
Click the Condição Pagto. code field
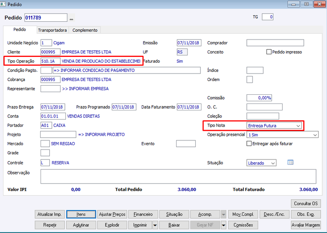pos(46,70)
